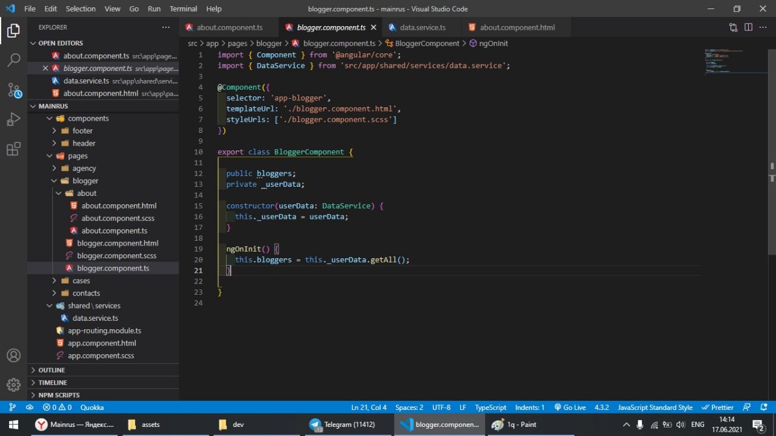Image resolution: width=776 pixels, height=436 pixels.
Task: Toggle Go Live server in status bar
Action: pos(570,407)
